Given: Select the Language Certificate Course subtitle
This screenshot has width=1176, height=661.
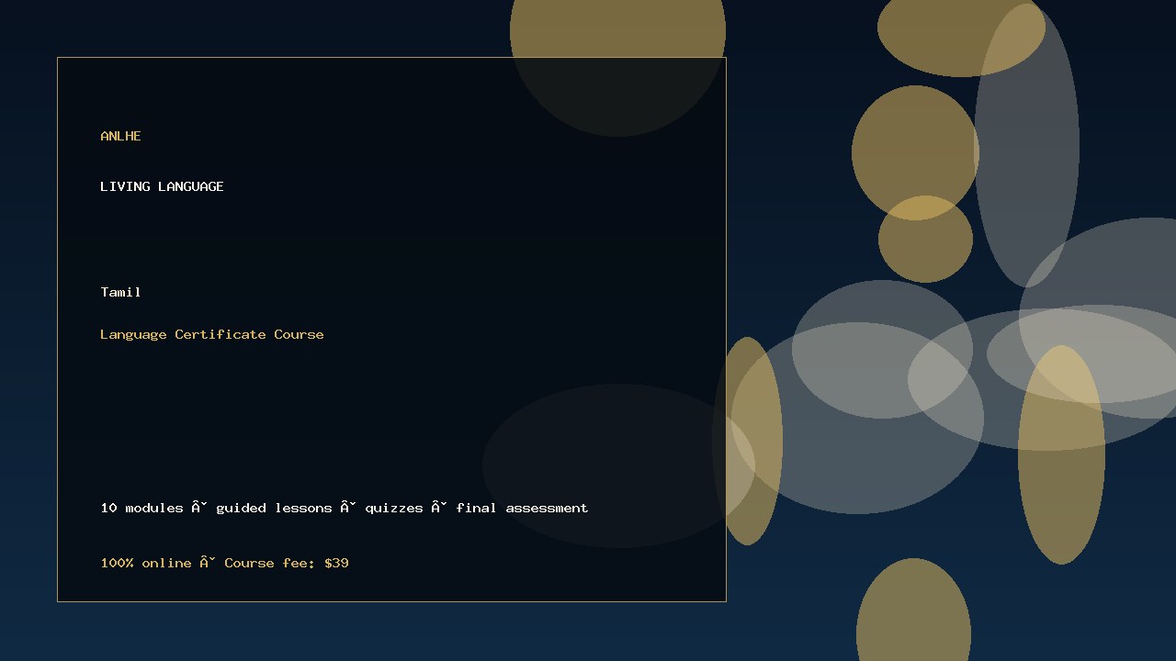Looking at the screenshot, I should click(212, 334).
